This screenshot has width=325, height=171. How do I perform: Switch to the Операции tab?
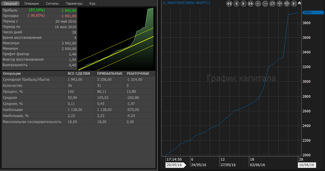point(32,3)
